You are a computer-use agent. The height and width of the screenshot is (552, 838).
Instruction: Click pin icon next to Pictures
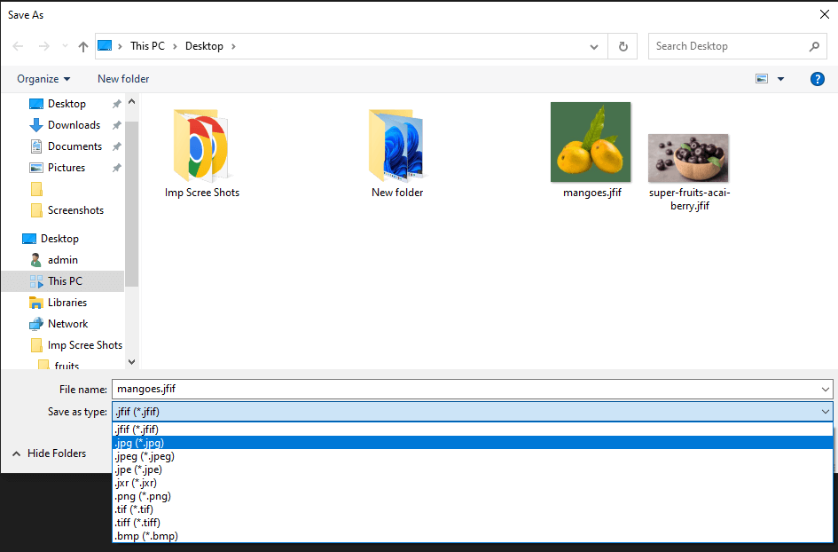116,168
